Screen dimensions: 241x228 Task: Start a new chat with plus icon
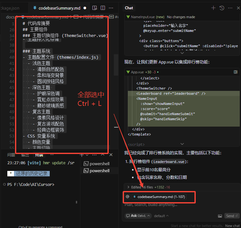point(213,8)
